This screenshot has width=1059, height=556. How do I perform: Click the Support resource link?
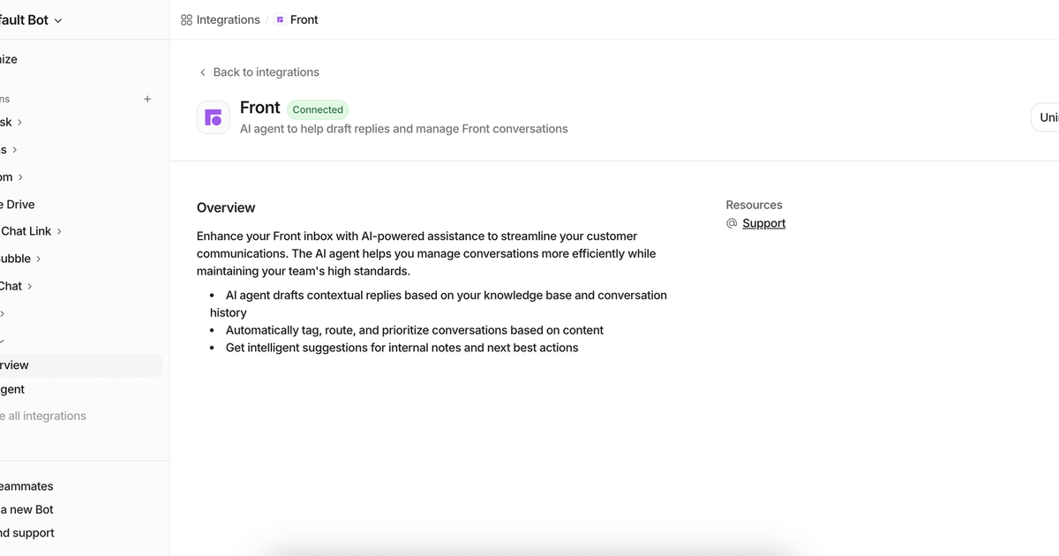762,222
